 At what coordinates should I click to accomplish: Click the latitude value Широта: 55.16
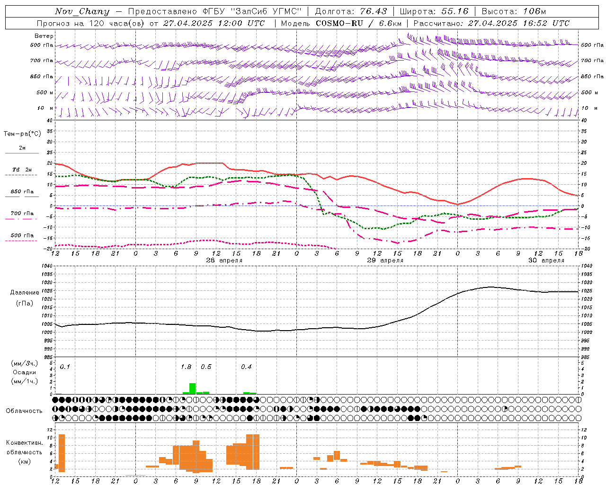pos(434,11)
